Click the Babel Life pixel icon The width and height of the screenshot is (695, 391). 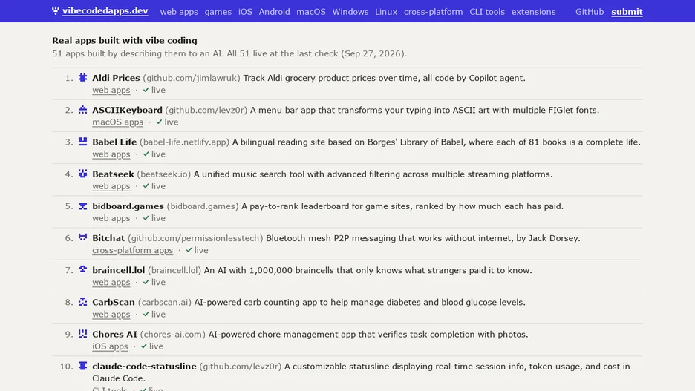click(x=83, y=141)
